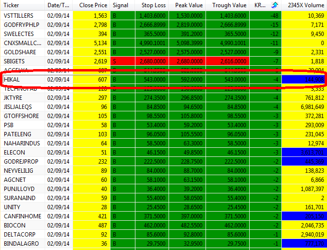Click the VSTTILLERS KR value -48
This screenshot has height=250, width=327.
click(274, 16)
